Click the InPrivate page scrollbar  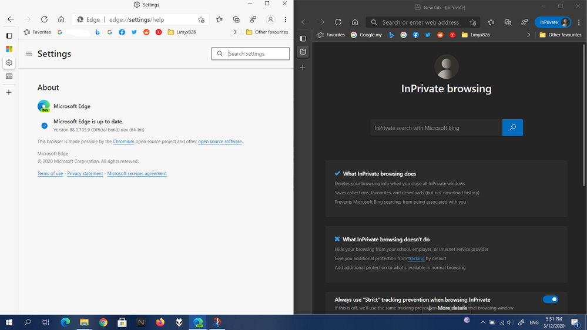(584, 115)
